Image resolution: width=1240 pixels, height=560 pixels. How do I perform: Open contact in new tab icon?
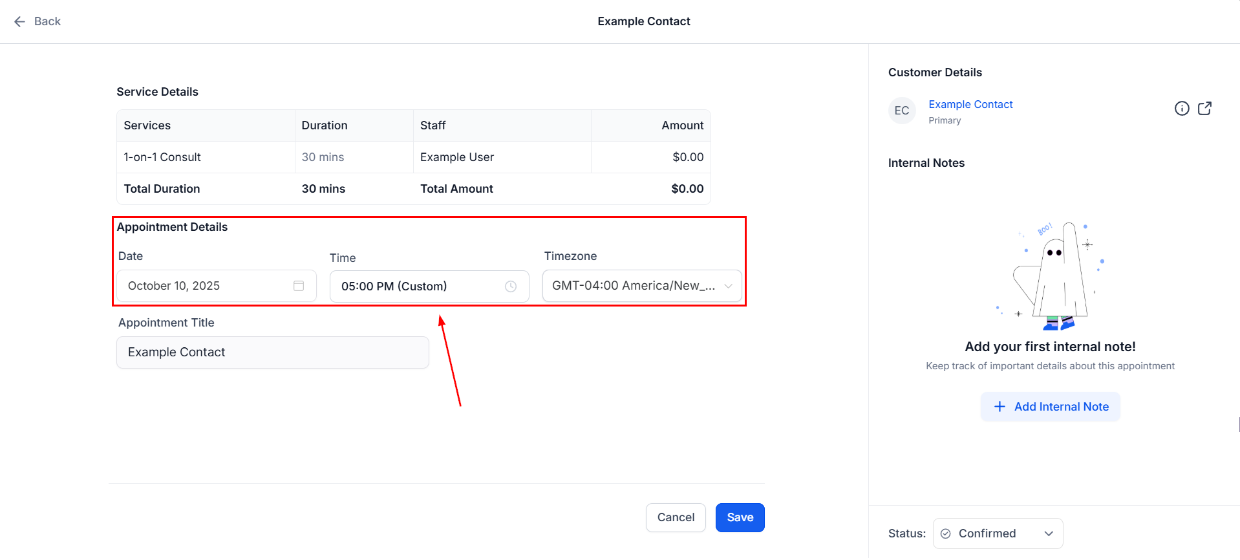(1204, 109)
